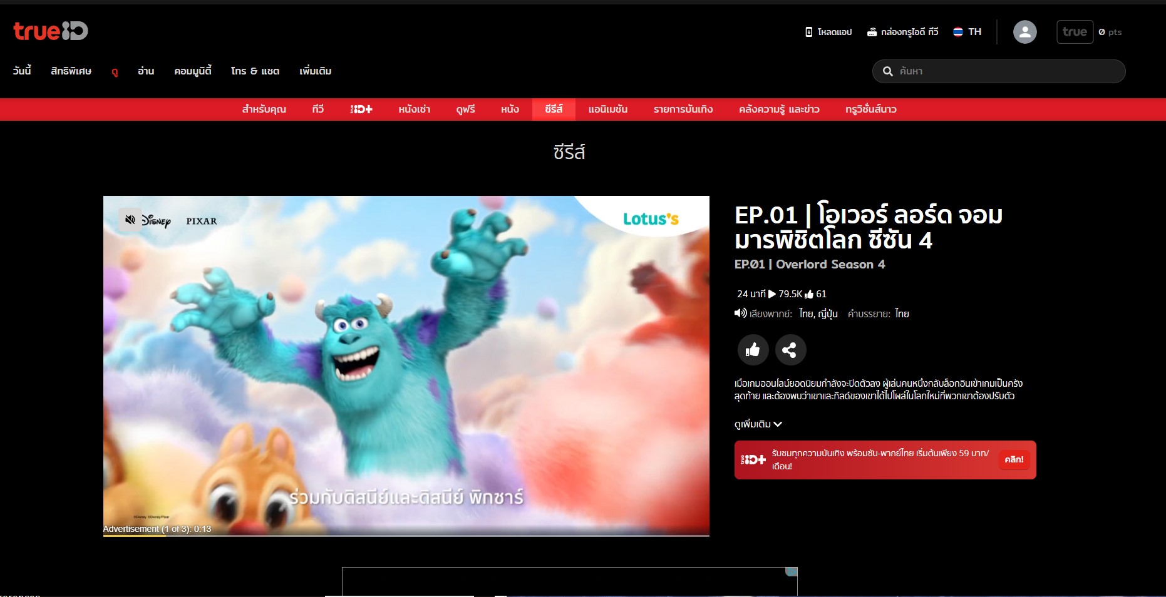Viewport: 1166px width, 597px height.
Task: Switch to the รายการบันเทิง tab
Action: pos(683,110)
